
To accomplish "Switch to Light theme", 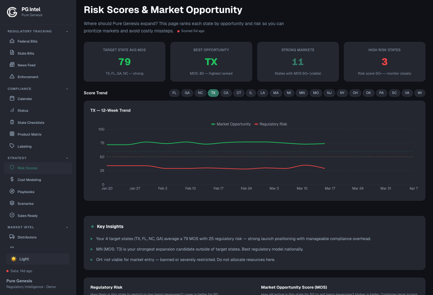I will 37,259.
